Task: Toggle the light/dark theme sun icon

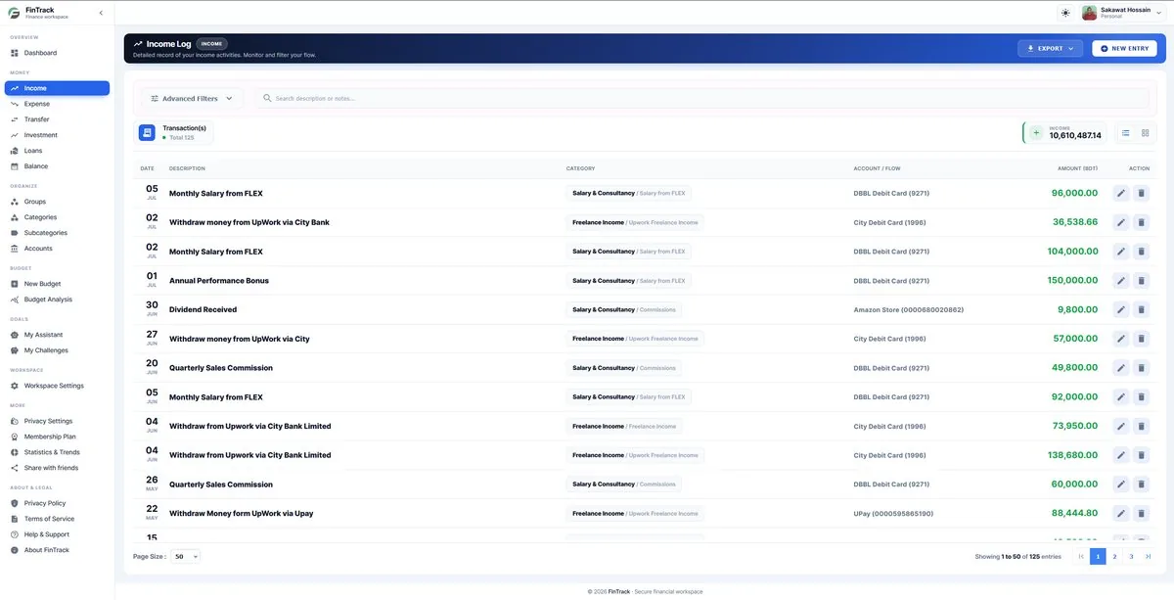Action: [x=1065, y=13]
